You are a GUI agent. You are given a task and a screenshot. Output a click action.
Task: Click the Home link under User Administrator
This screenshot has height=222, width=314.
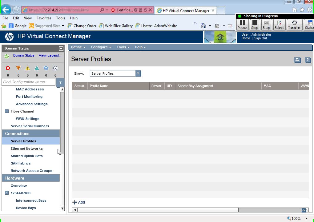pyautogui.click(x=246, y=38)
